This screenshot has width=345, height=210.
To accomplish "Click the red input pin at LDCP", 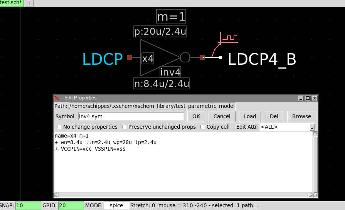I will coord(130,57).
